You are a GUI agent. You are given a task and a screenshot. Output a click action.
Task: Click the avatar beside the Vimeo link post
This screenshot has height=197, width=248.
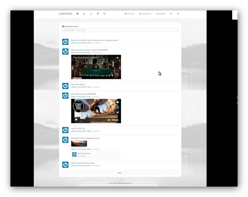[65, 96]
